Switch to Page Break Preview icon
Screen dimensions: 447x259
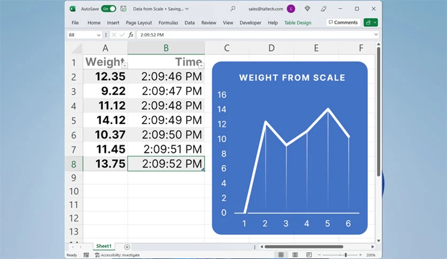click(309, 255)
